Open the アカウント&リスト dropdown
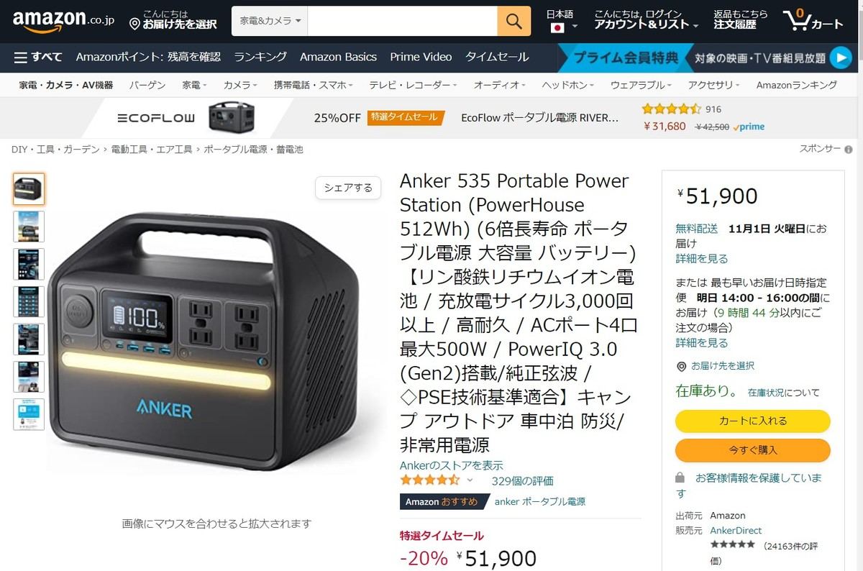The width and height of the screenshot is (863, 571). (646, 19)
